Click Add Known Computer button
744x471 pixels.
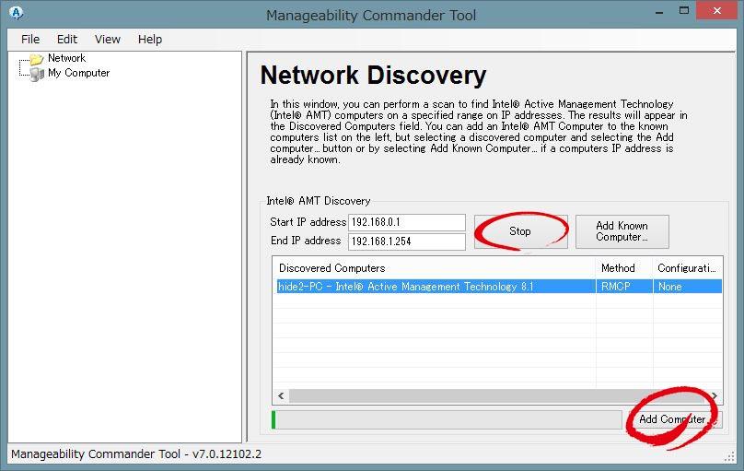point(622,231)
